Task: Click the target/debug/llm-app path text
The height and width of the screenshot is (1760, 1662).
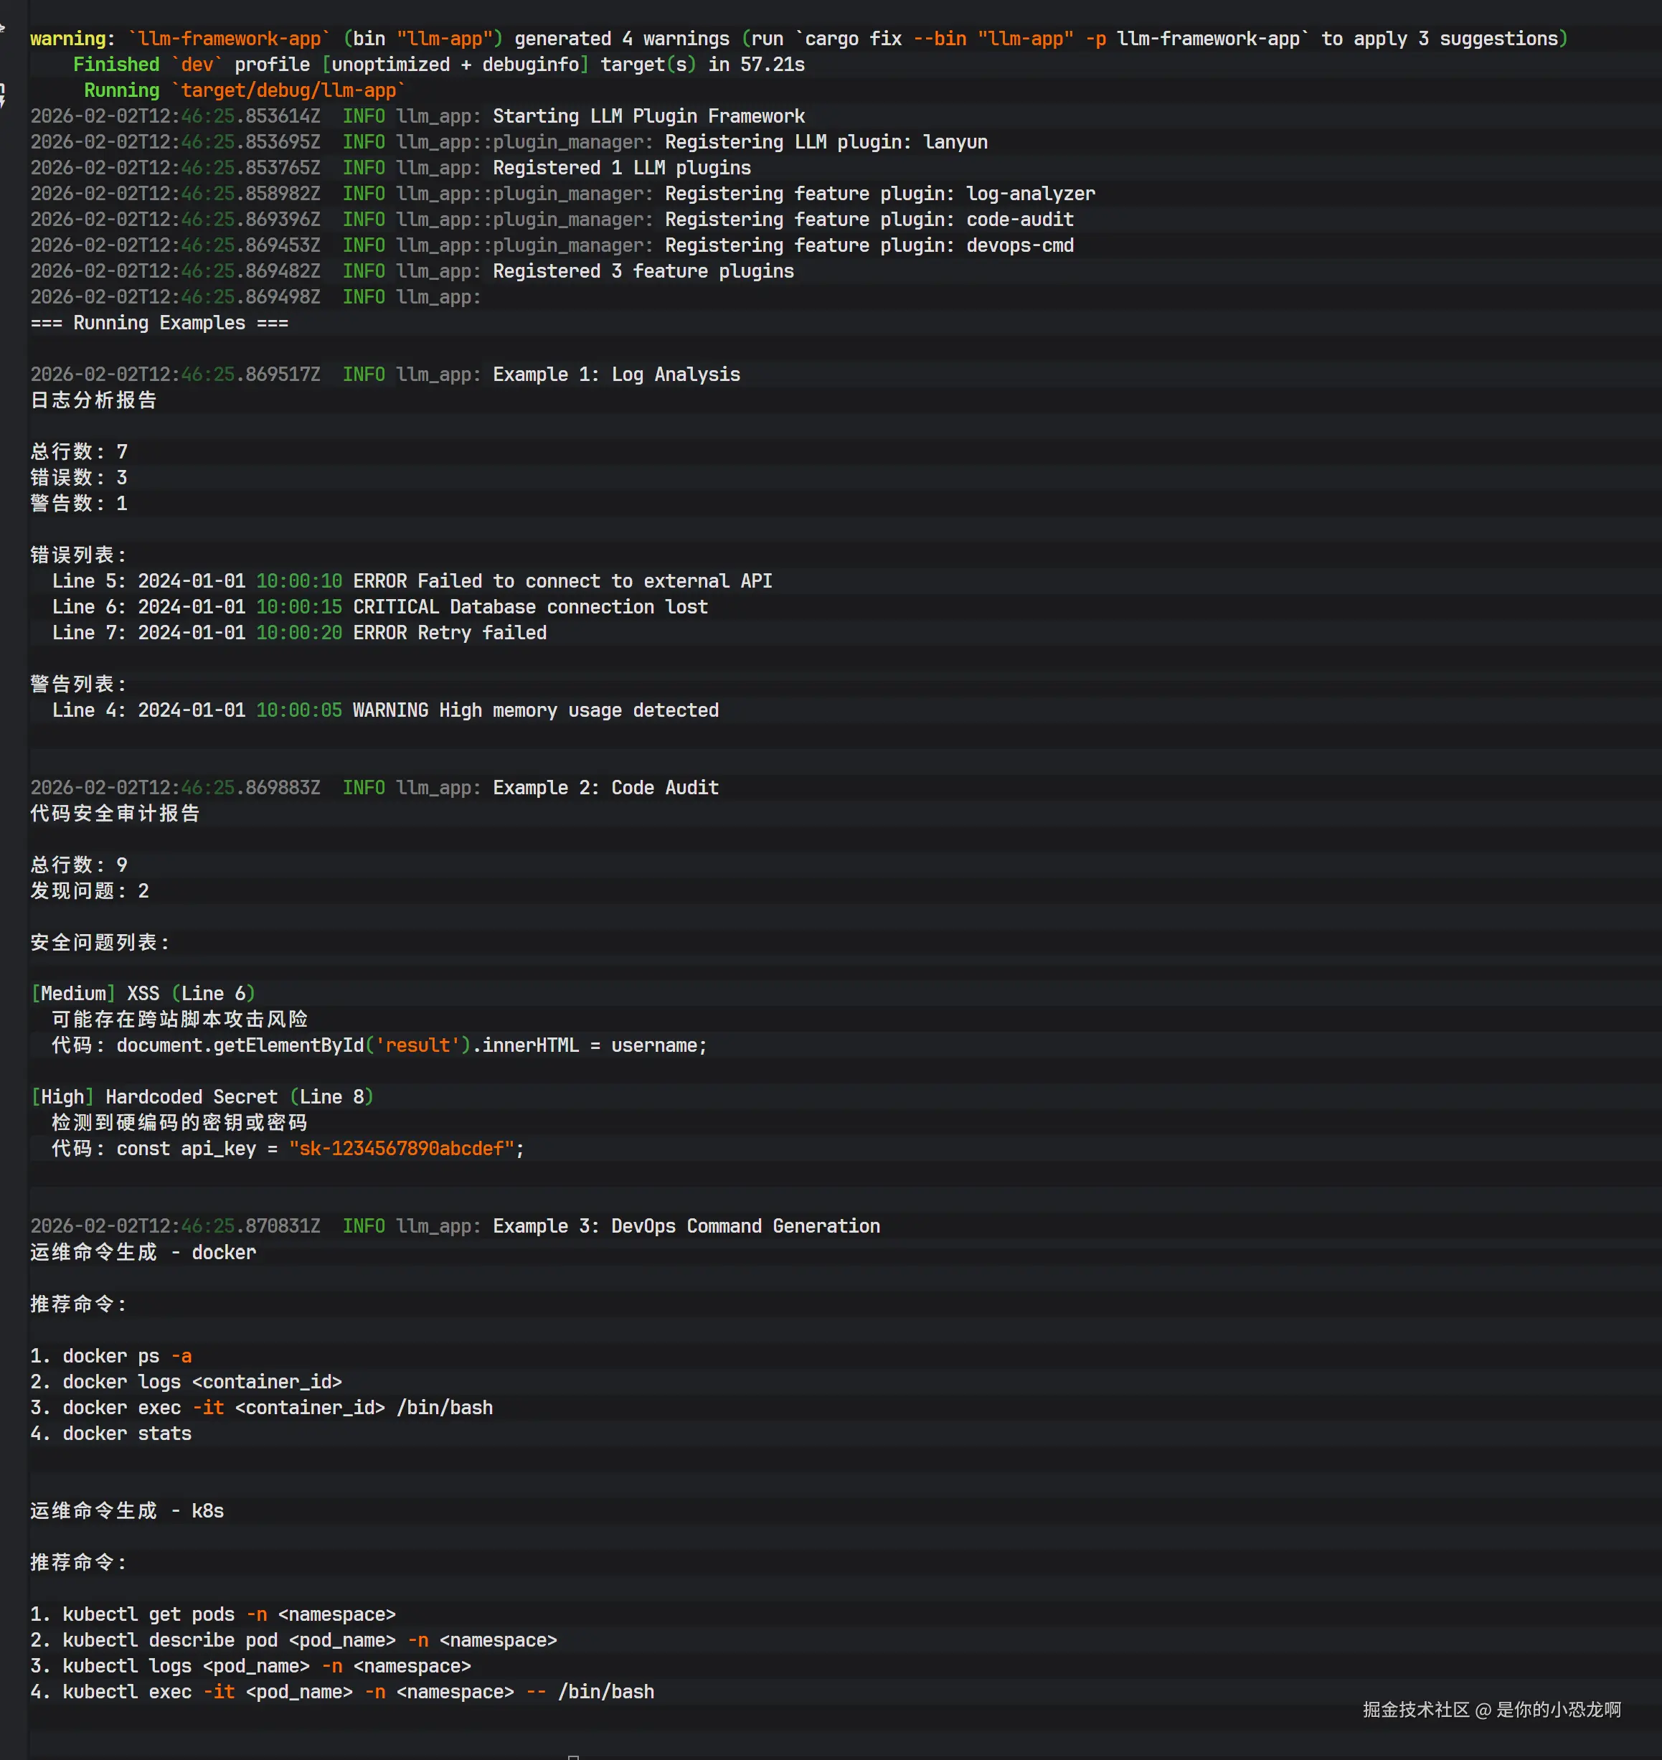Action: tap(288, 90)
